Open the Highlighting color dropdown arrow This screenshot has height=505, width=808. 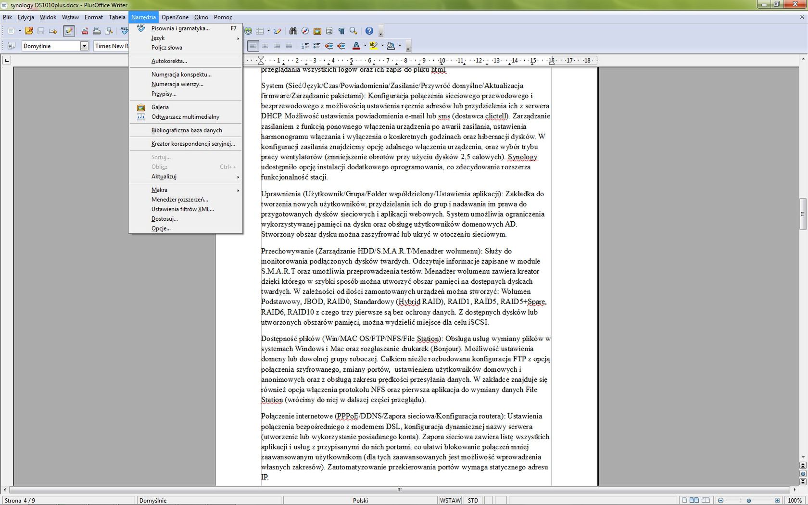click(382, 46)
